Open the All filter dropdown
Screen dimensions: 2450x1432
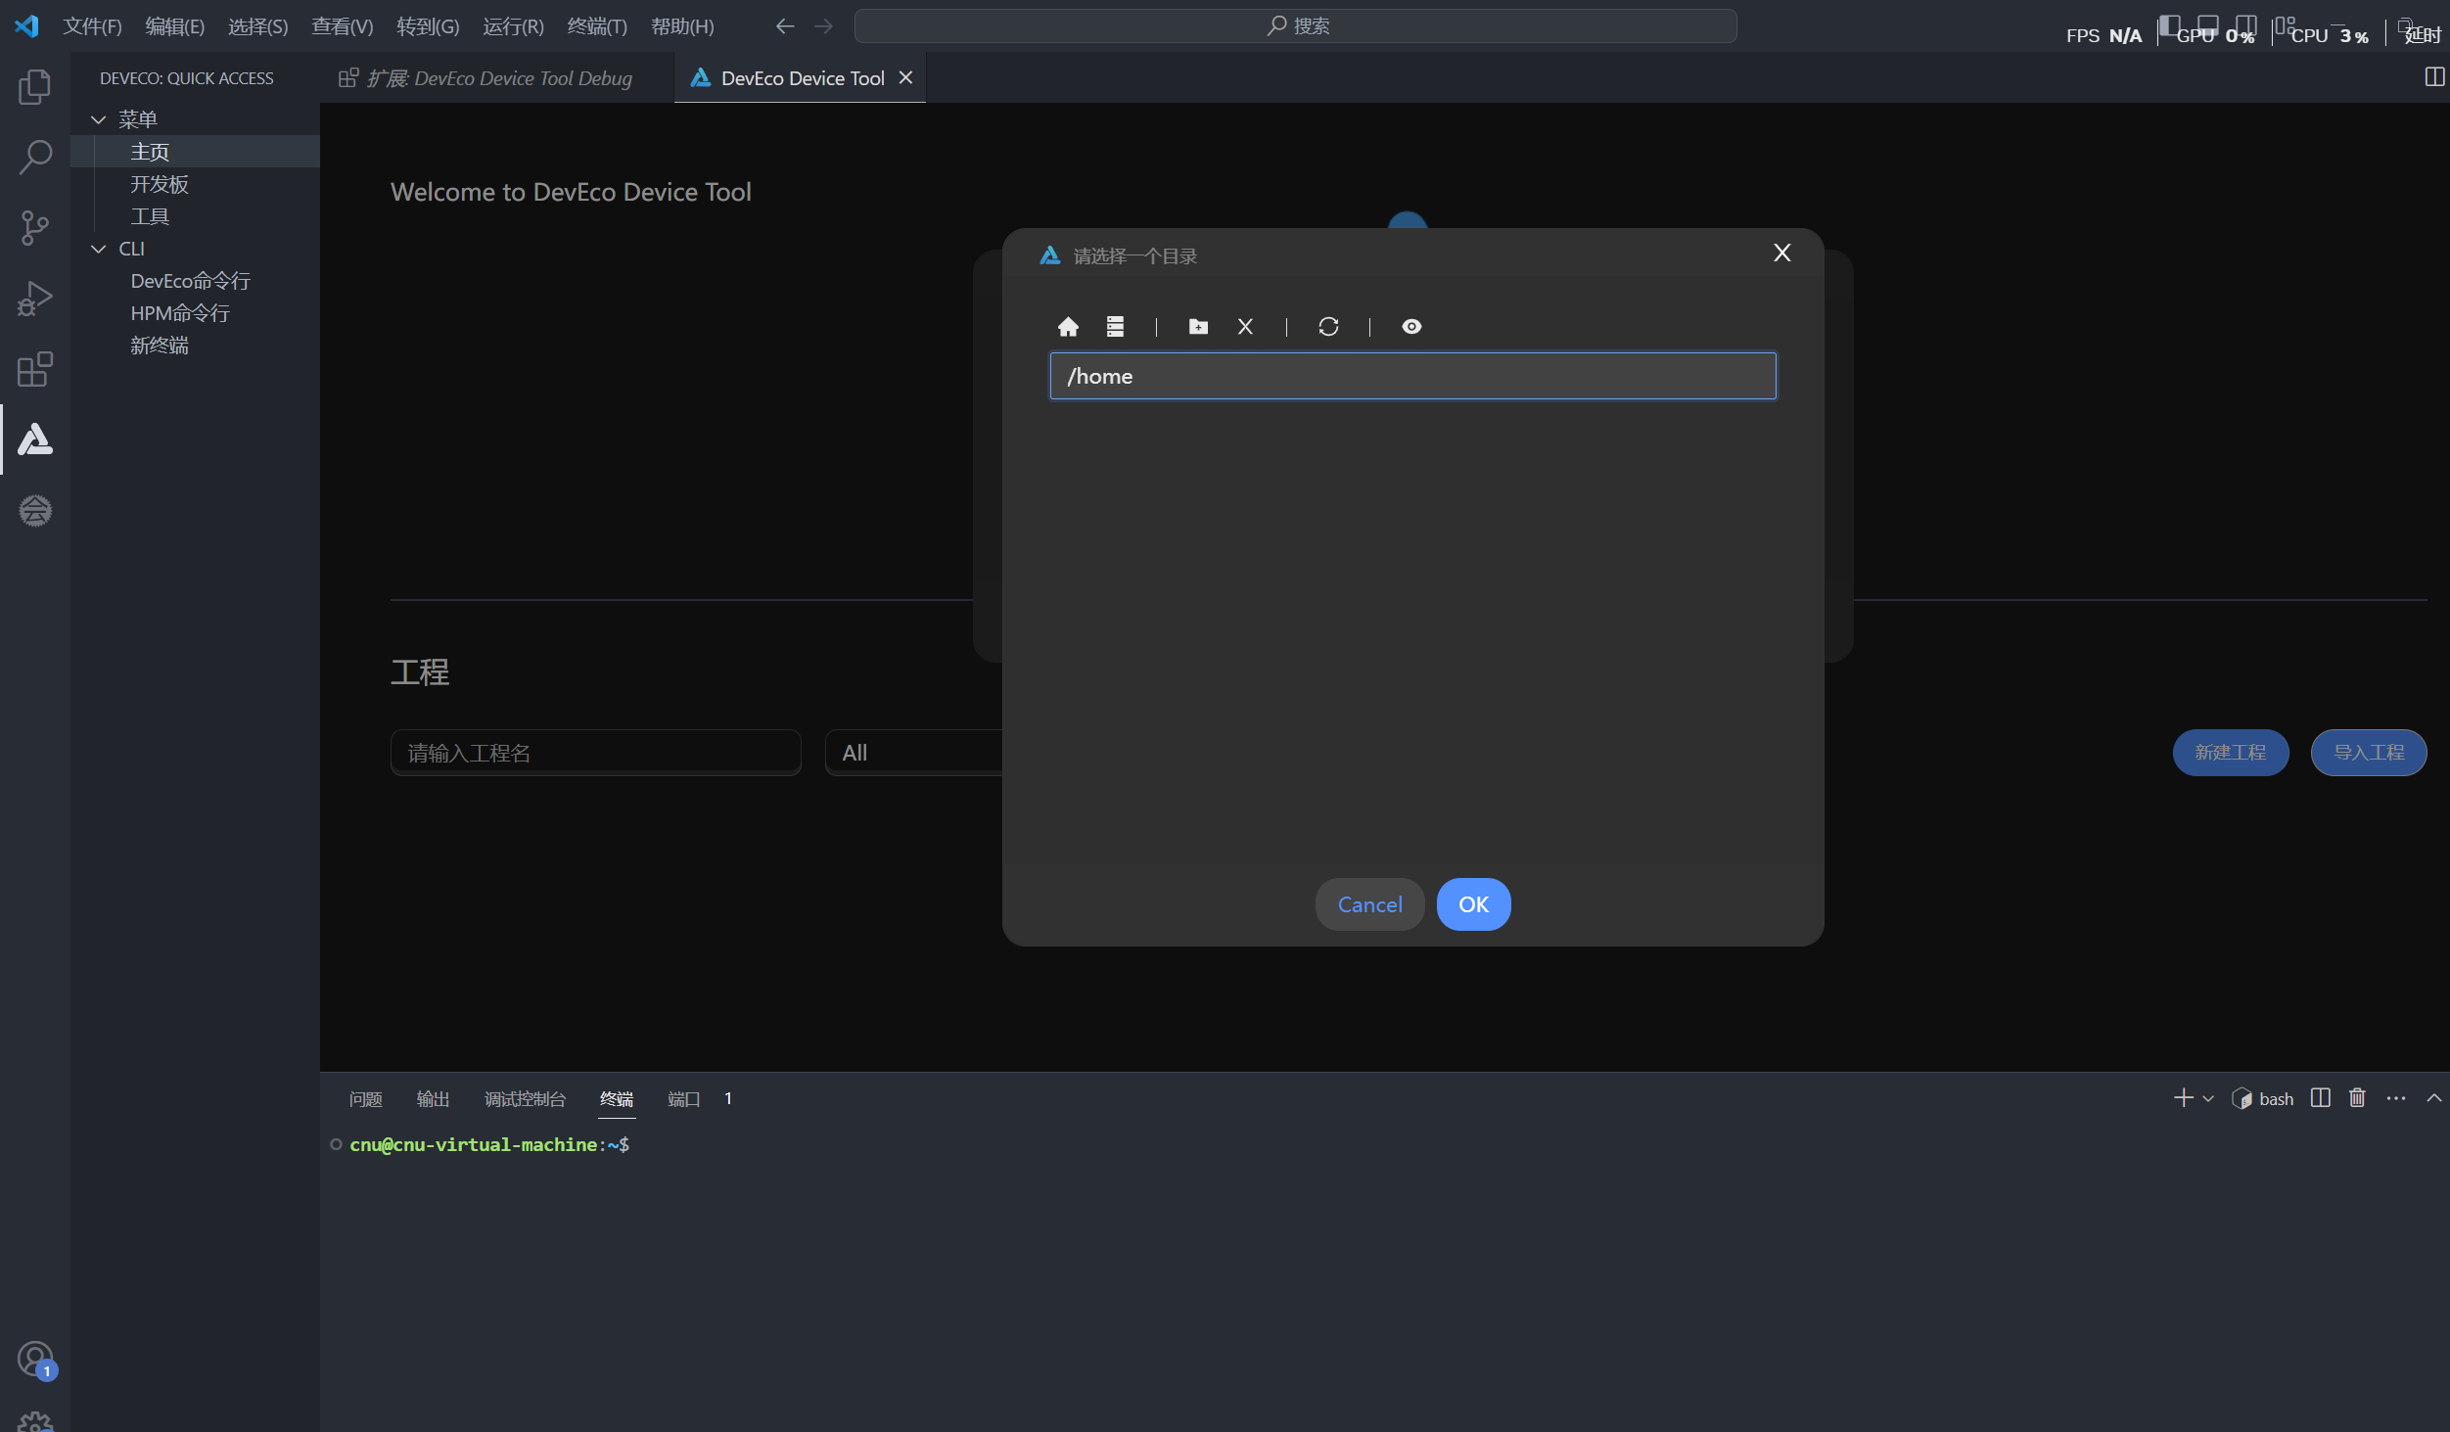(x=913, y=753)
